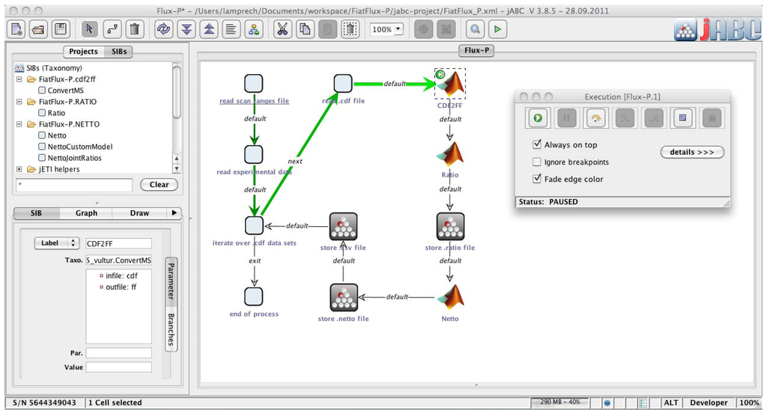Select the arrow pointer tool
Image resolution: width=767 pixels, height=414 pixels.
point(89,29)
